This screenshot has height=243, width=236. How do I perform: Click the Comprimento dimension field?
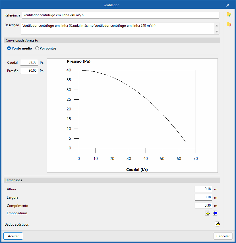click(x=203, y=205)
